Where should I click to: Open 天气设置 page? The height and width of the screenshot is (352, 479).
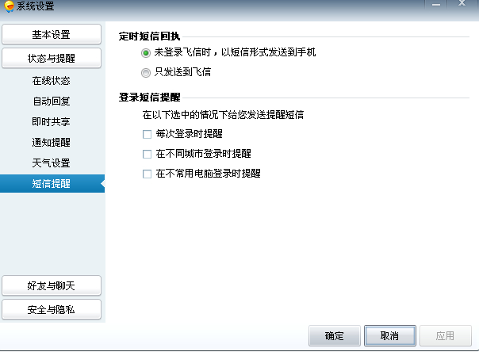point(52,163)
